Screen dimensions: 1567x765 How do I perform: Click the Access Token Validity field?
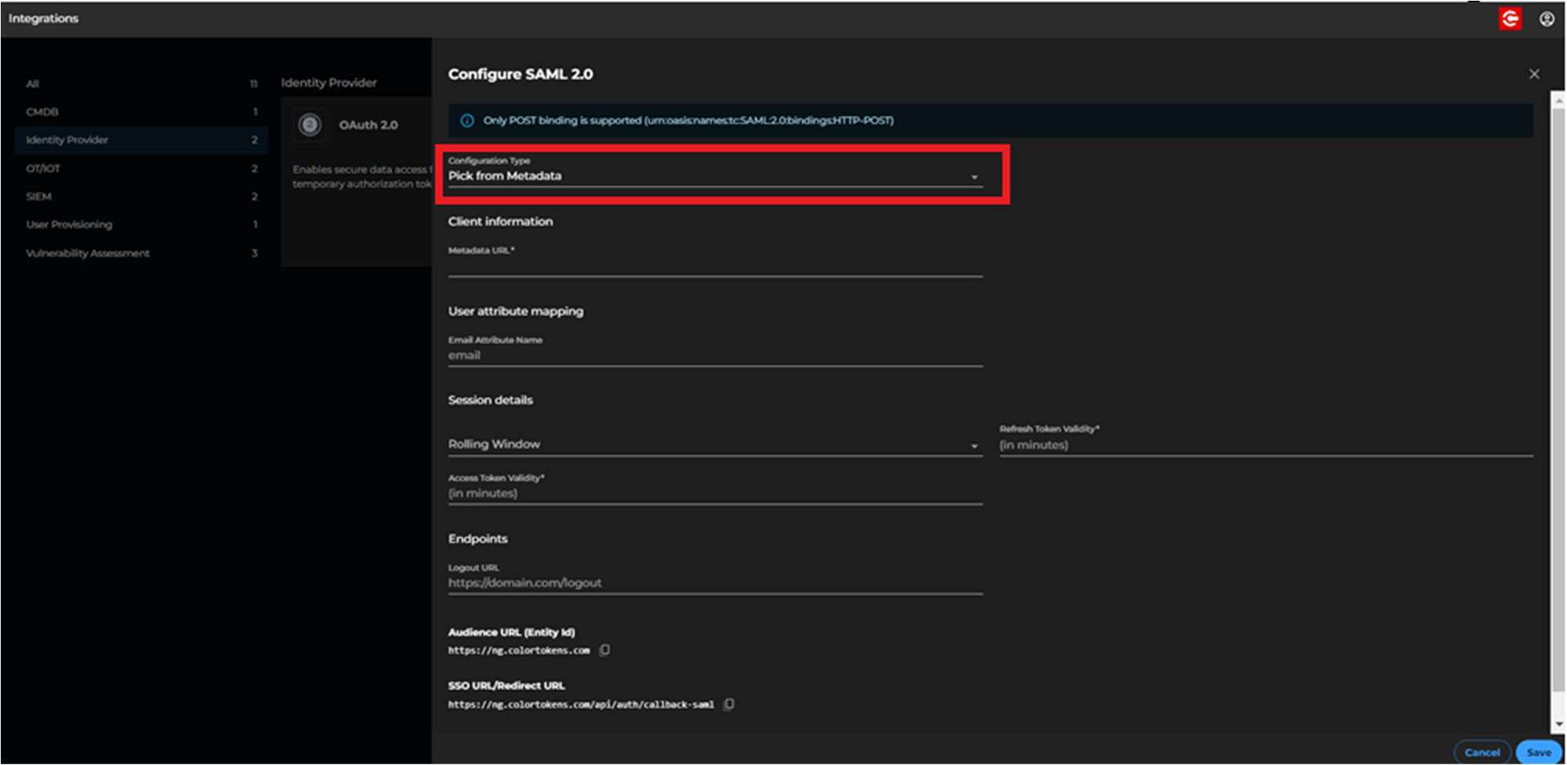[715, 494]
